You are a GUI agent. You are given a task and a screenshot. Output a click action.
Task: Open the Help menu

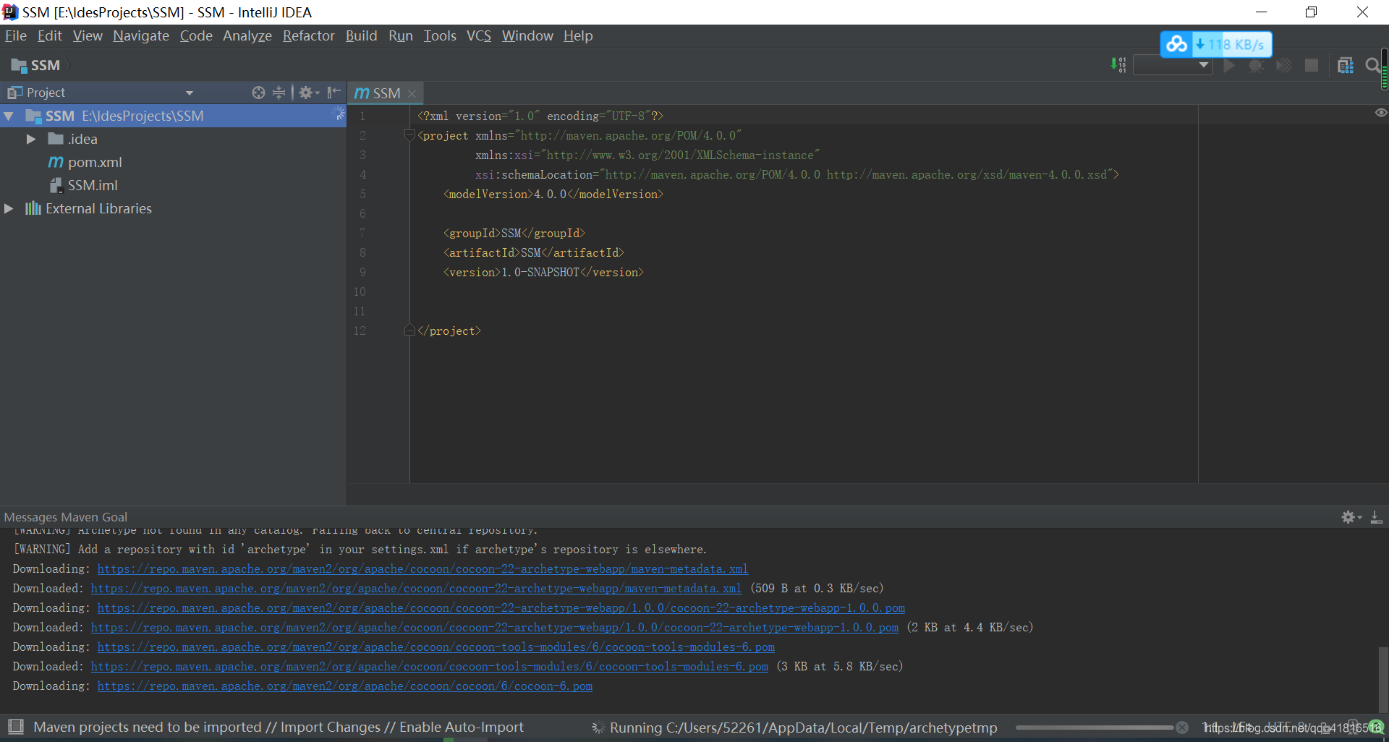click(x=578, y=35)
